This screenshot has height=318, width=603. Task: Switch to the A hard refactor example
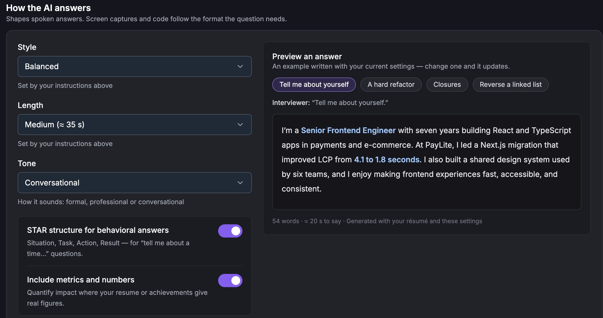(x=391, y=85)
